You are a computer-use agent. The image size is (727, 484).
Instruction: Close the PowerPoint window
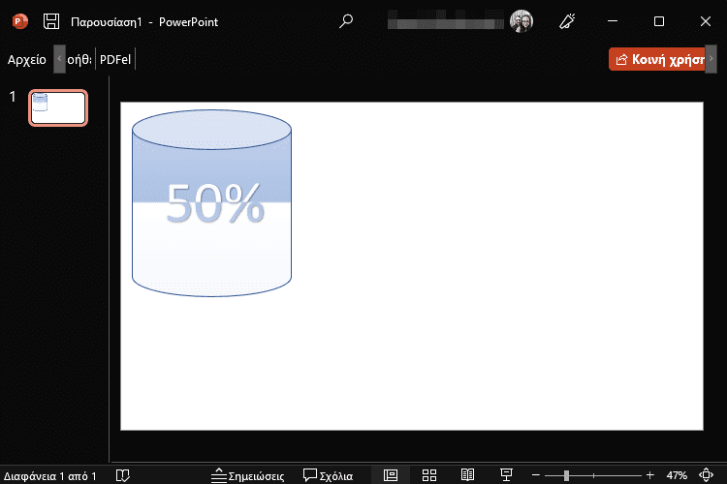coord(706,21)
